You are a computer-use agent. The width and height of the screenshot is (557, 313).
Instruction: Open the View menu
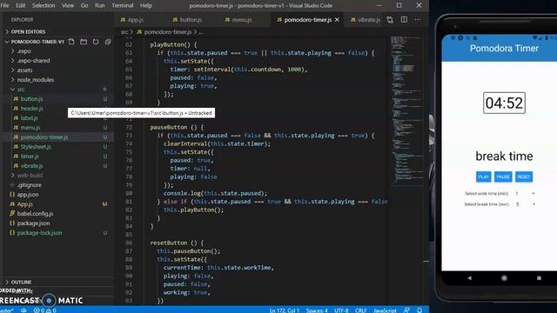click(68, 5)
